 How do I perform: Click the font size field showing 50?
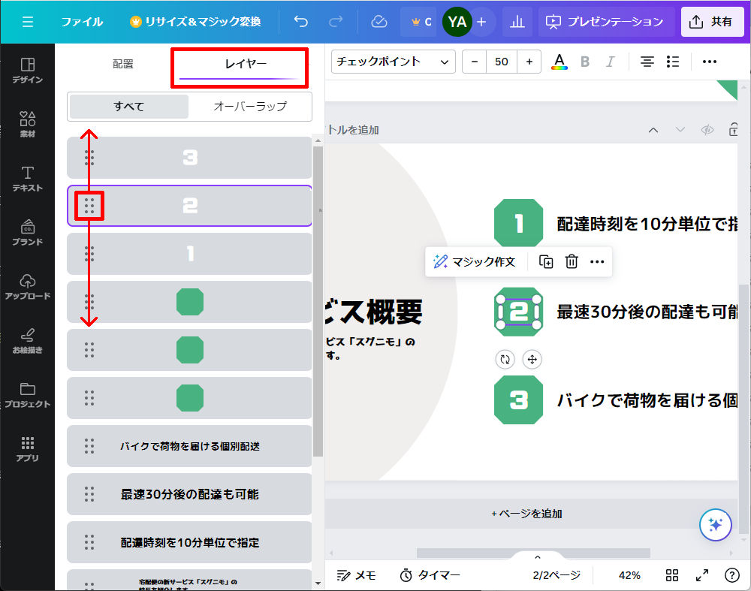(x=502, y=62)
